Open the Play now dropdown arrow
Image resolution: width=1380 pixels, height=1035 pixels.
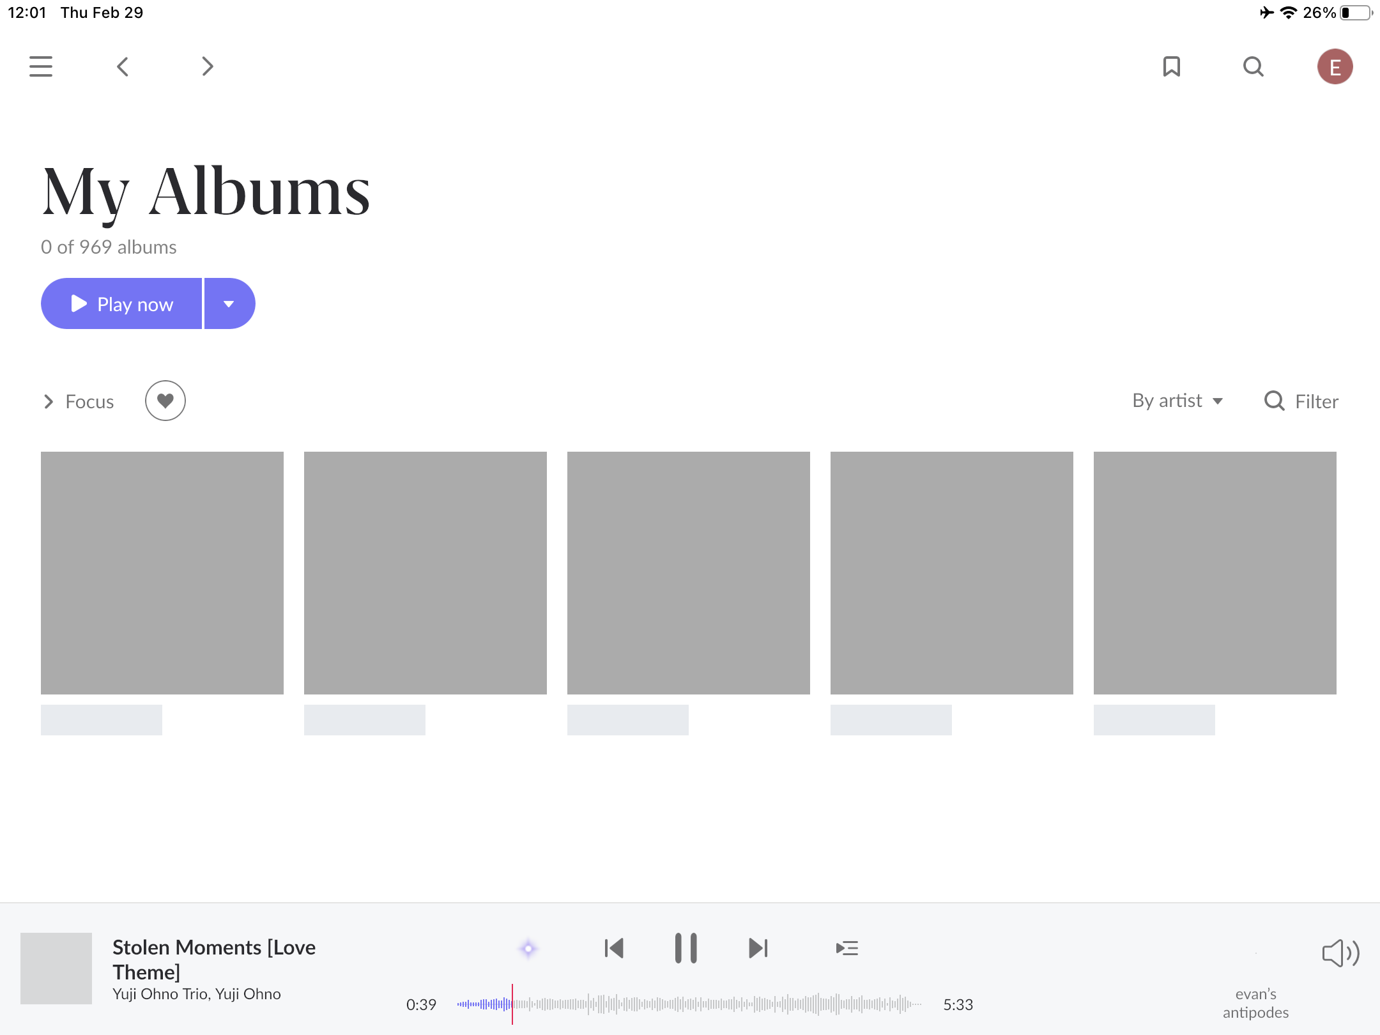point(229,303)
